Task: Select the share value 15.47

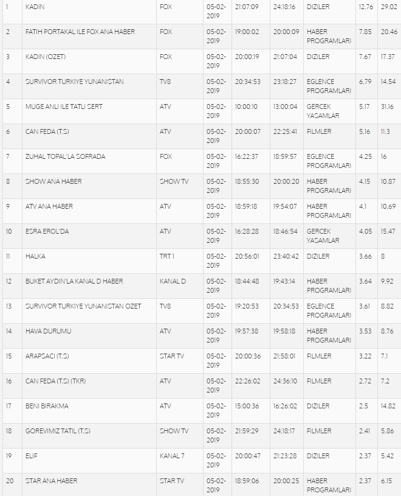Action: pyautogui.click(x=388, y=231)
